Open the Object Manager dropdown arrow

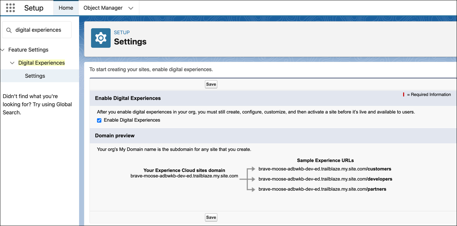click(x=131, y=8)
